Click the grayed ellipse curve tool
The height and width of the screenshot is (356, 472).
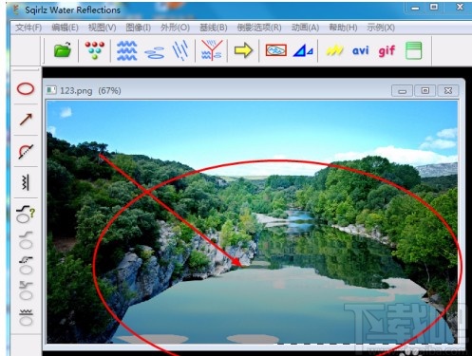pyautogui.click(x=26, y=239)
